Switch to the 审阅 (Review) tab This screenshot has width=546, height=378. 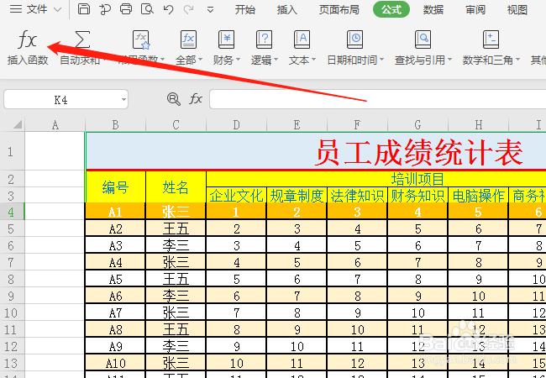click(x=475, y=10)
